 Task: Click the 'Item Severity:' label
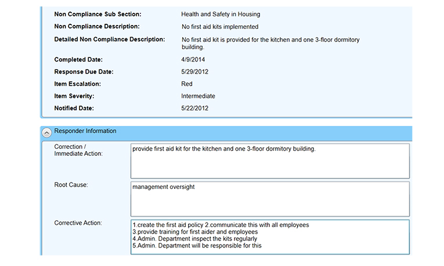pos(74,96)
